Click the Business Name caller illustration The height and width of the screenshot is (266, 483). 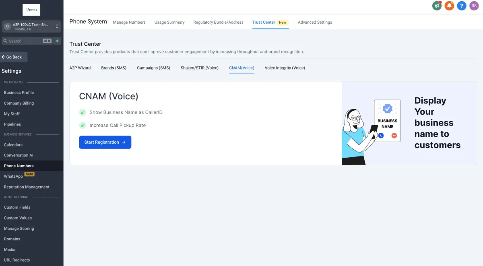click(371, 132)
